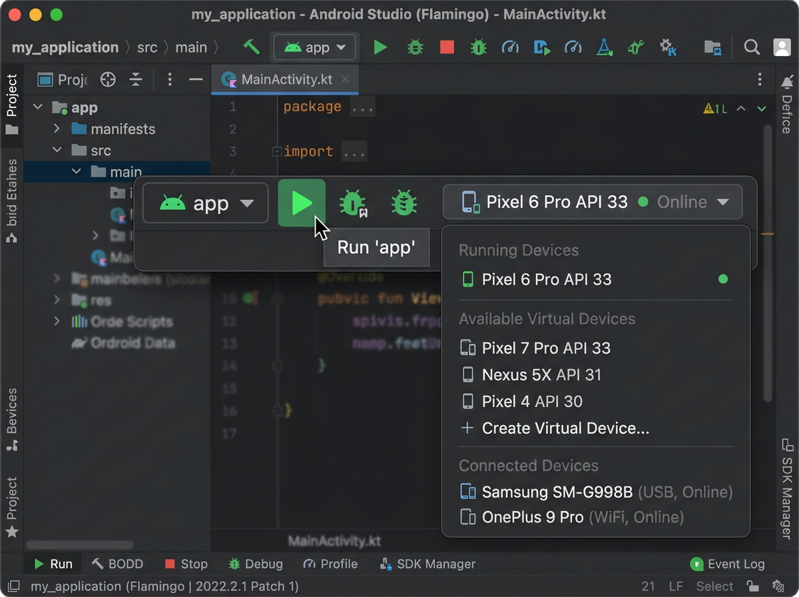This screenshot has height=597, width=799.
Task: Choose Nexus 5X API 31 virtual device
Action: point(596,374)
